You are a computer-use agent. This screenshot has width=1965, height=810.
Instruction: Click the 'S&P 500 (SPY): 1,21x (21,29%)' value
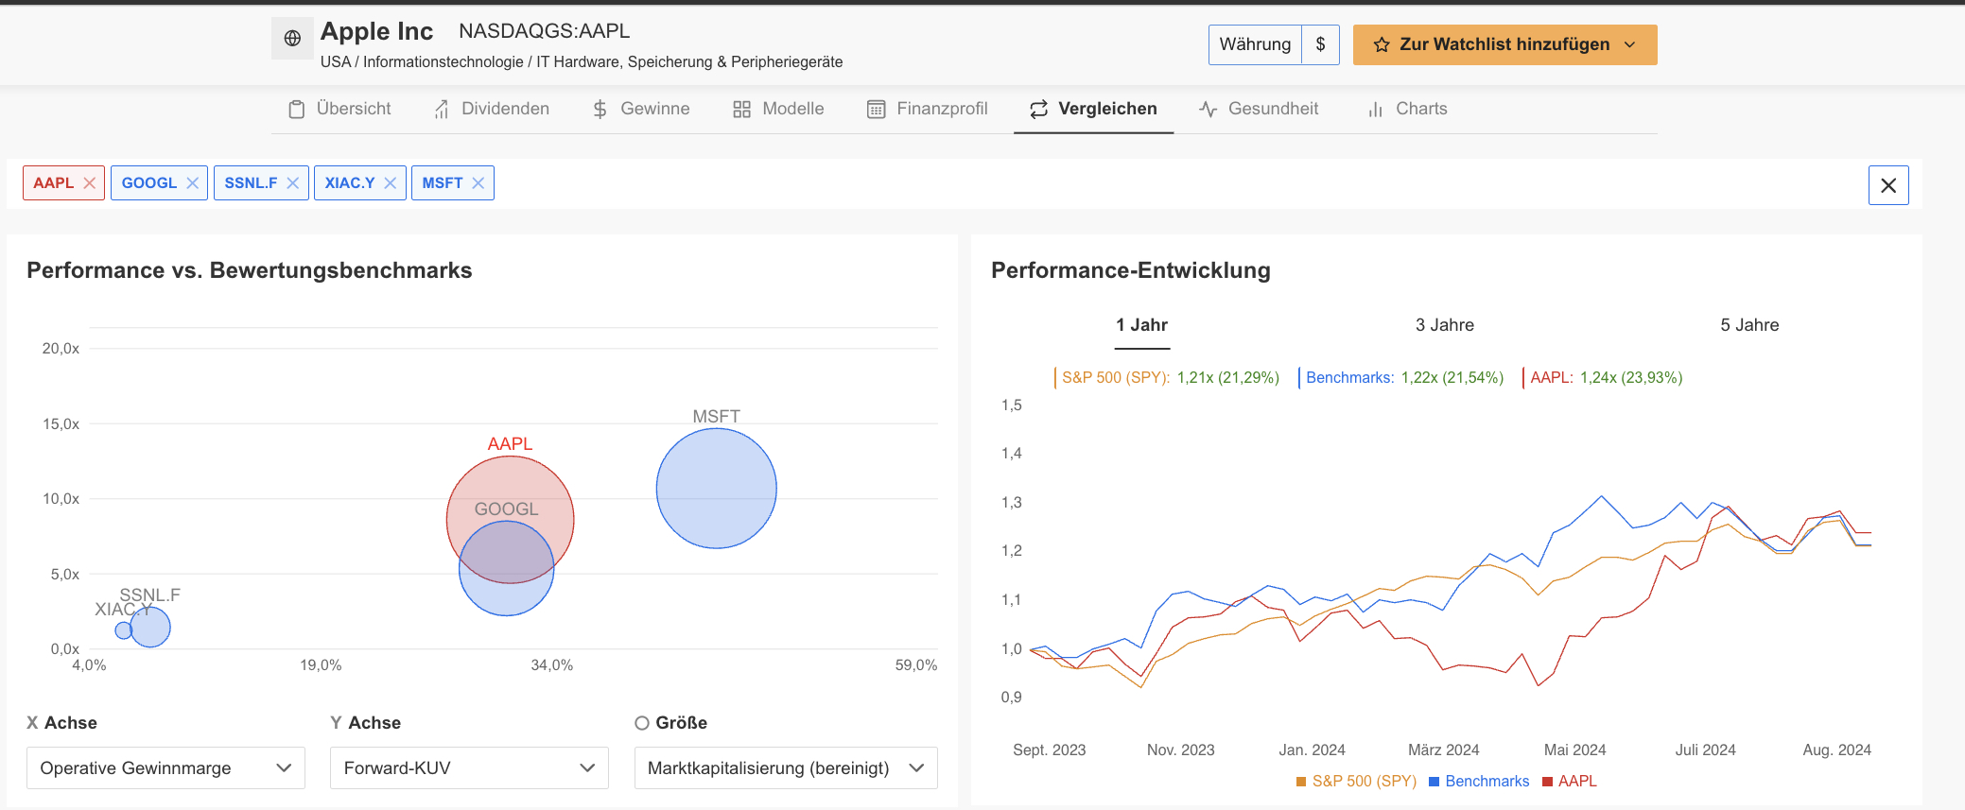[x=1170, y=378]
